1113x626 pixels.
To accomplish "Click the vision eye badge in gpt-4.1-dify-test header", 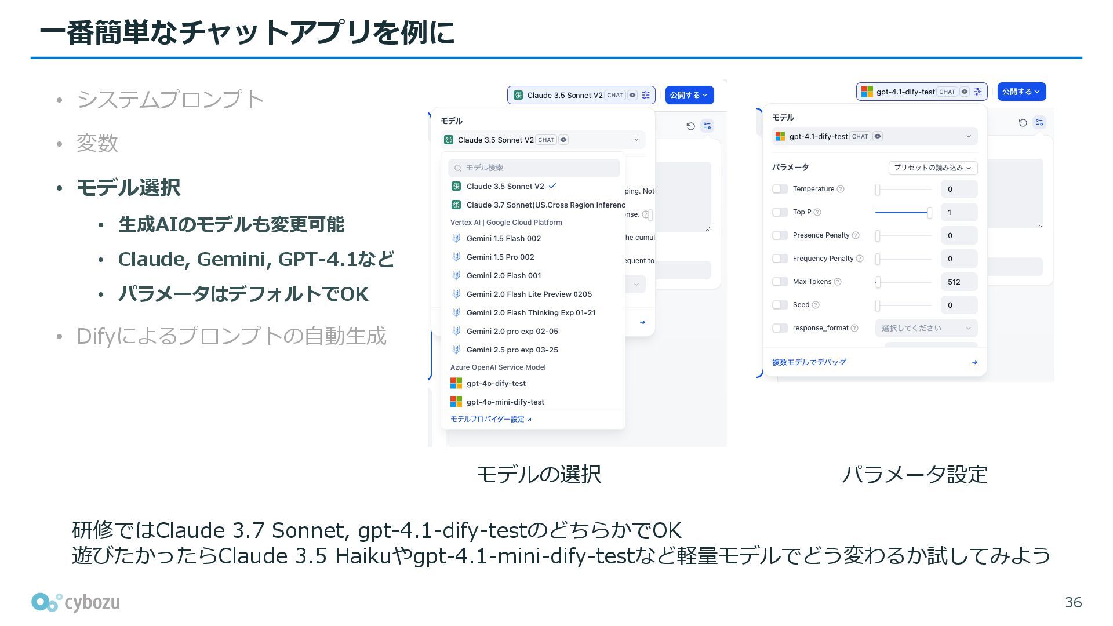I will point(965,92).
